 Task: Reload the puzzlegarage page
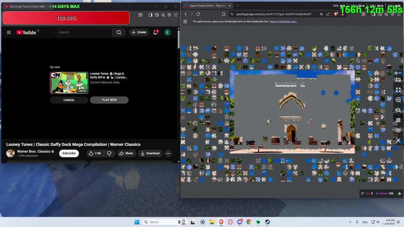[x=198, y=14]
